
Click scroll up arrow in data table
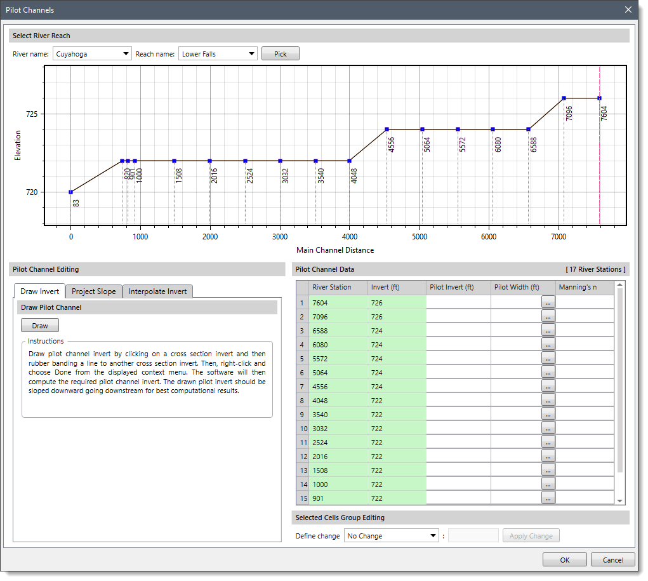point(619,284)
